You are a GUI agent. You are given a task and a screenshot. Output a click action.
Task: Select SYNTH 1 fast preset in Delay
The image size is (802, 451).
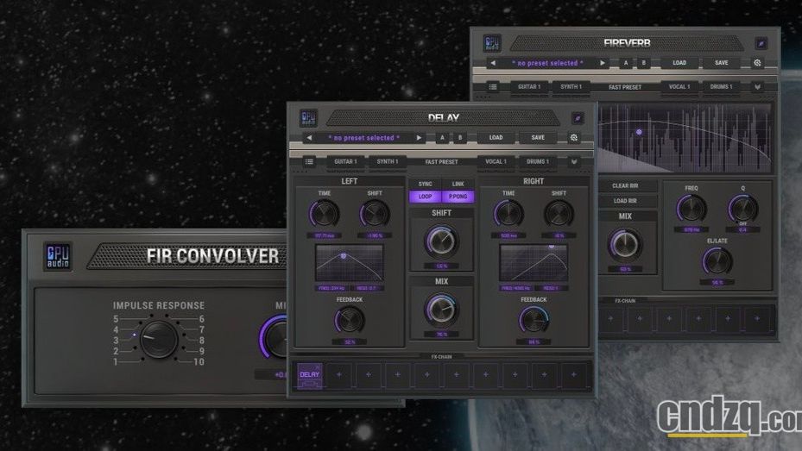click(388, 161)
